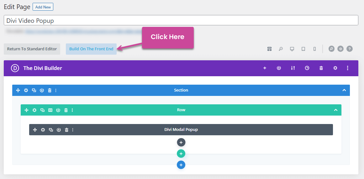
Task: Click The Divi Builder heading text
Action: point(43,68)
